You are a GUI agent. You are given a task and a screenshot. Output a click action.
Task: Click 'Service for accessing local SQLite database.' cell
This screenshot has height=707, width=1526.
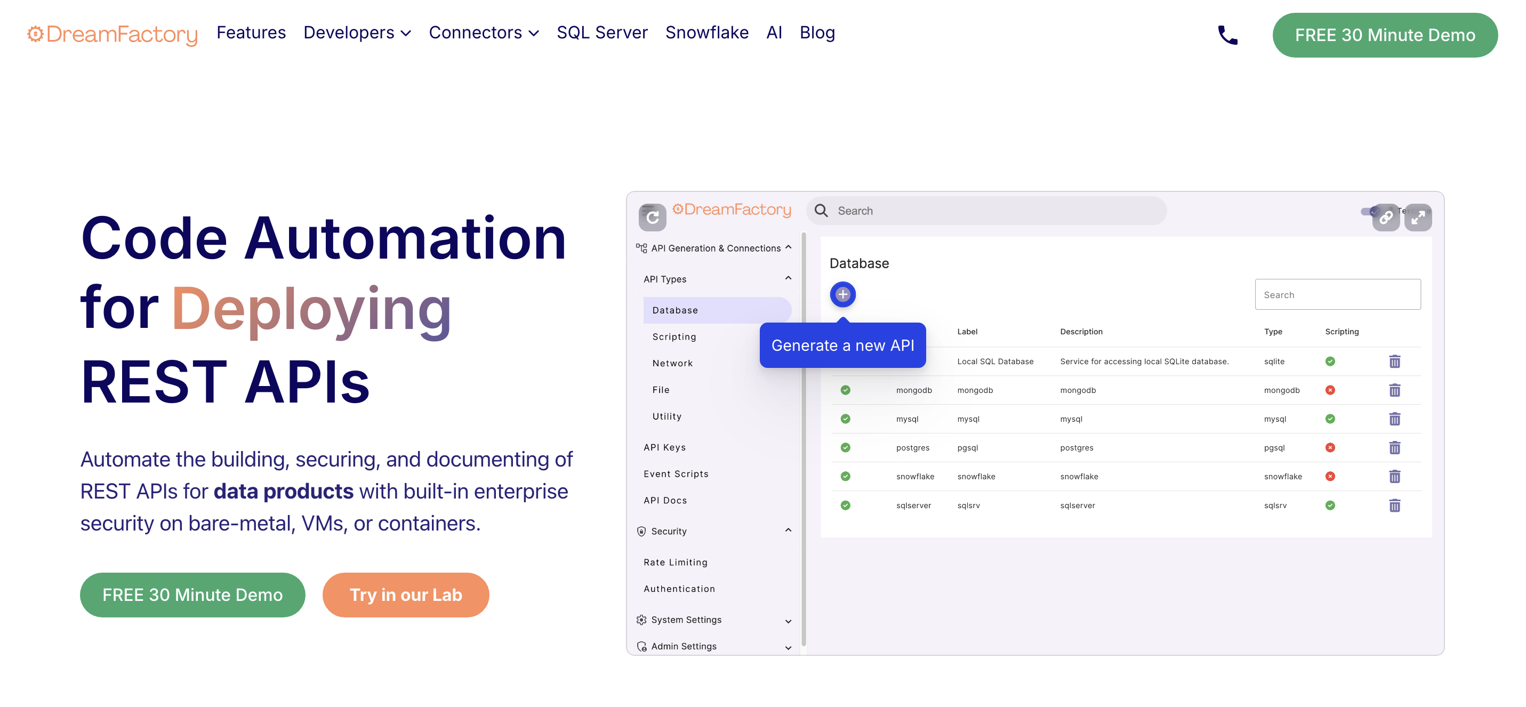click(x=1144, y=361)
